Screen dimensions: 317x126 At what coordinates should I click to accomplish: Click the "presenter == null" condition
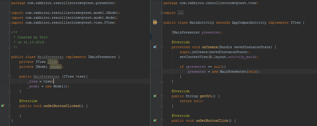click(205, 67)
